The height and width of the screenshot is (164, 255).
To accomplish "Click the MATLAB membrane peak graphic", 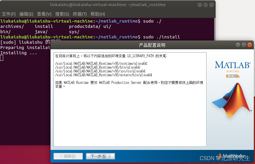I will point(232,100).
